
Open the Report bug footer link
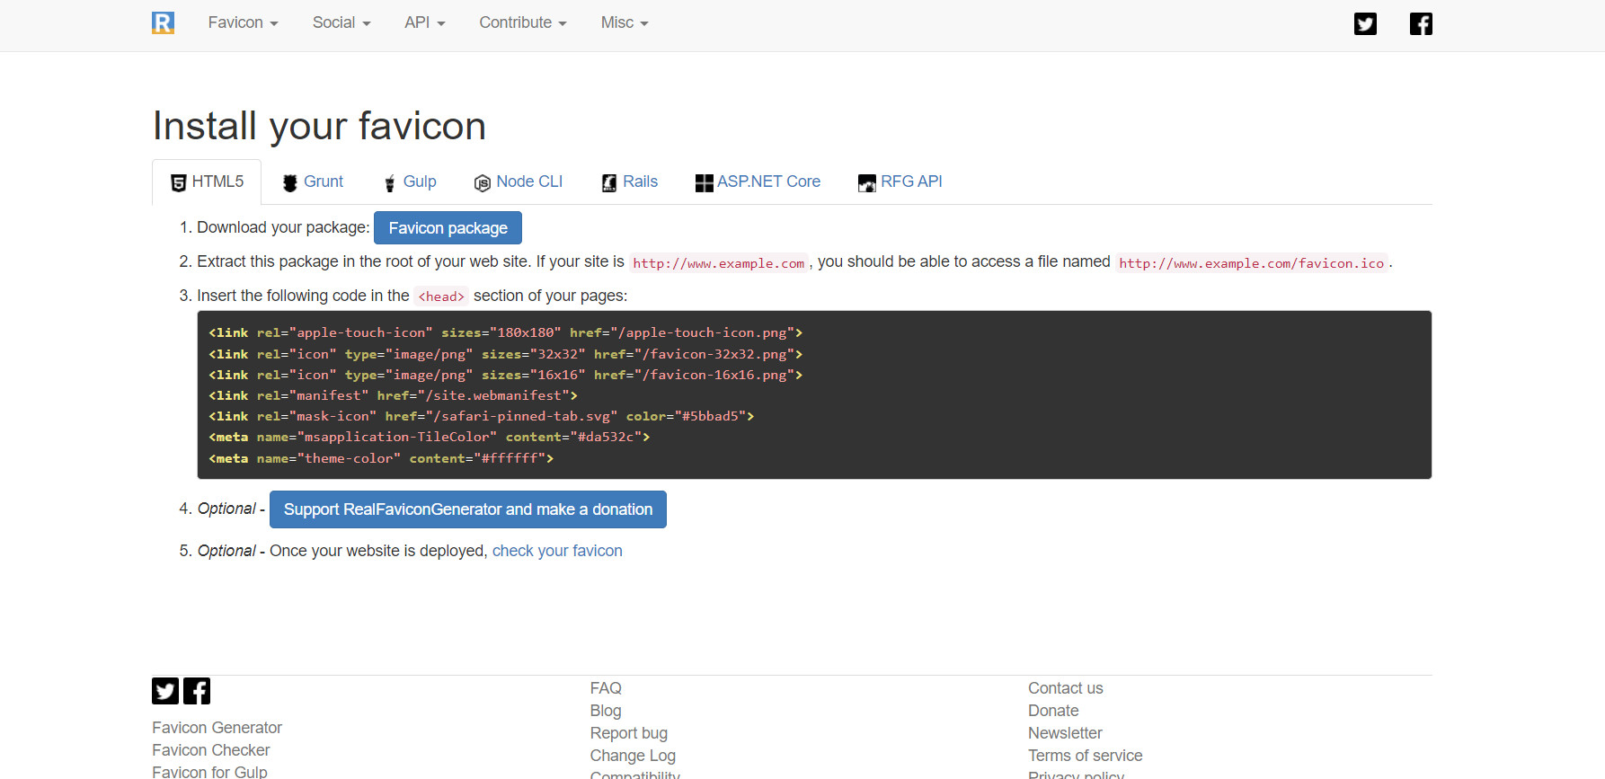pos(629,733)
